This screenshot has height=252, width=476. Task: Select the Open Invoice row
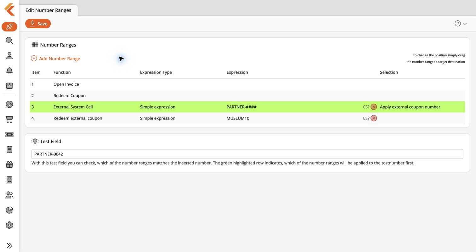pos(247,84)
